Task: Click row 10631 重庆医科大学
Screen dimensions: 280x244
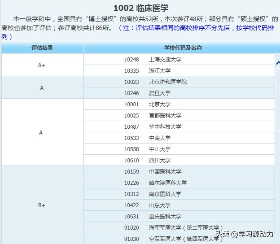Action: coord(179,217)
